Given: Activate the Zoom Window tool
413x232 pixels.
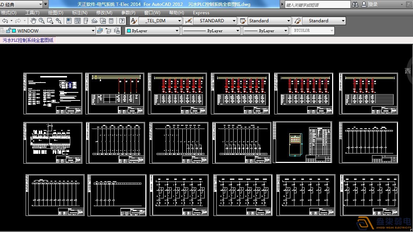Looking at the screenshot, I should (x=50, y=21).
